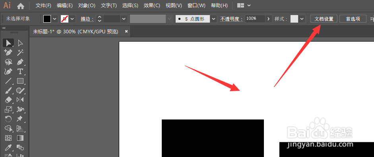The image size is (374, 157).
Task: Select the white arrow Direct Selection tool
Action: (20, 43)
